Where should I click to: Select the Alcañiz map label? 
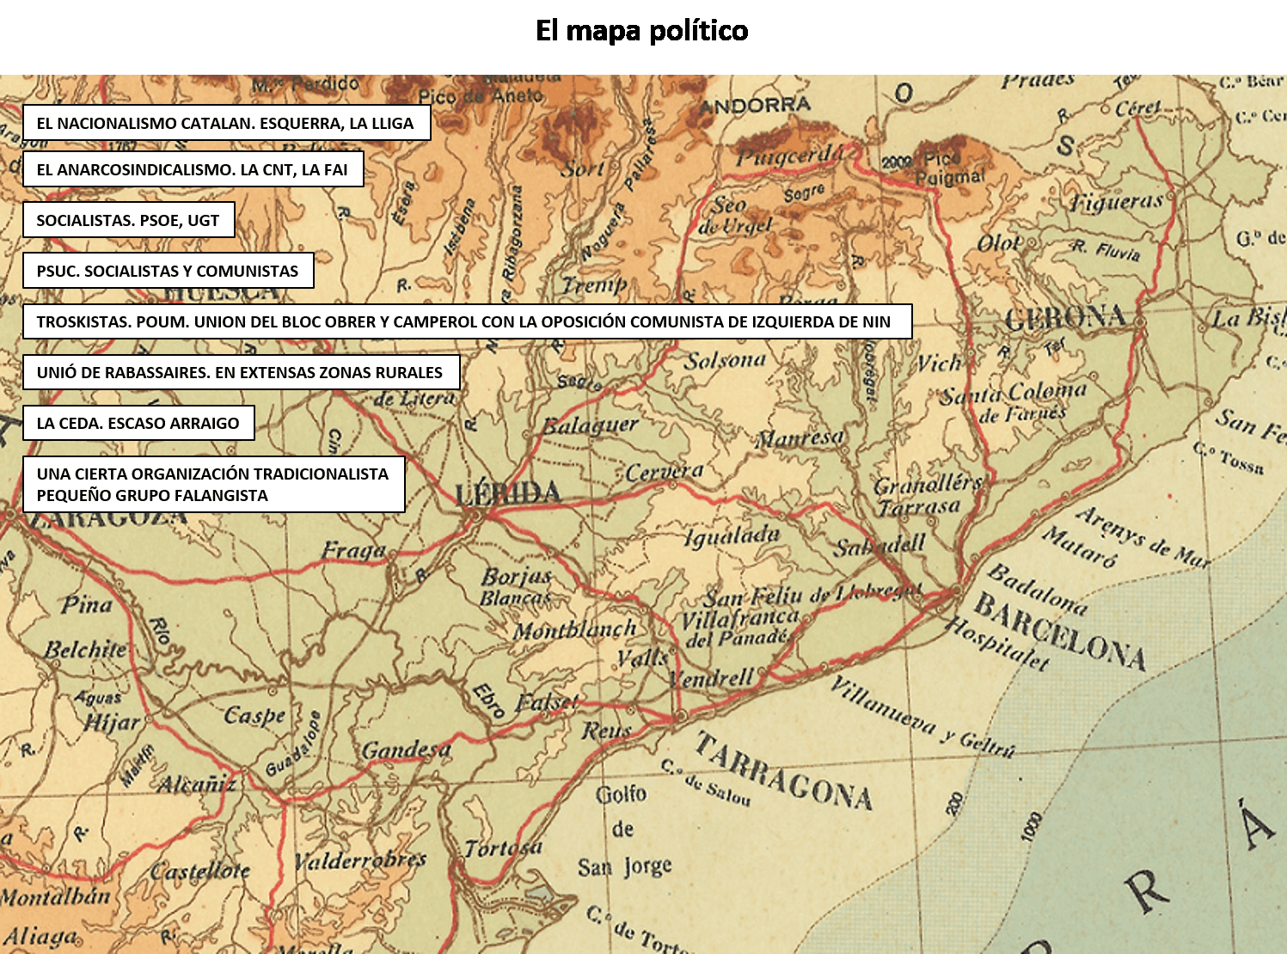coord(197,783)
